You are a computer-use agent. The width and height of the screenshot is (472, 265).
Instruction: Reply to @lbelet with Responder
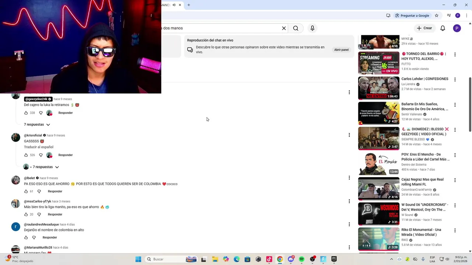[55, 191]
